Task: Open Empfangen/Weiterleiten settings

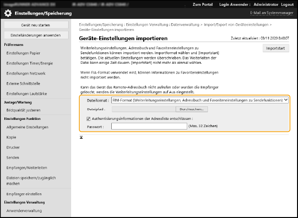Action: pyautogui.click(x=27, y=167)
